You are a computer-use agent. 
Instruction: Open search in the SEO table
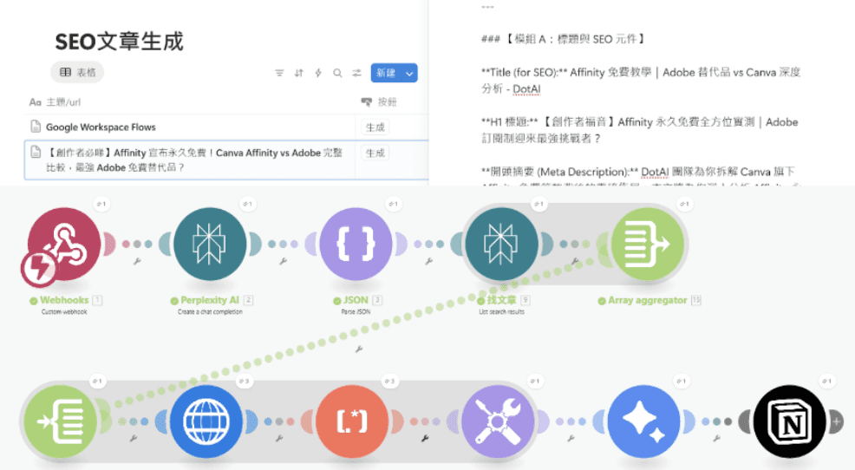[x=337, y=73]
